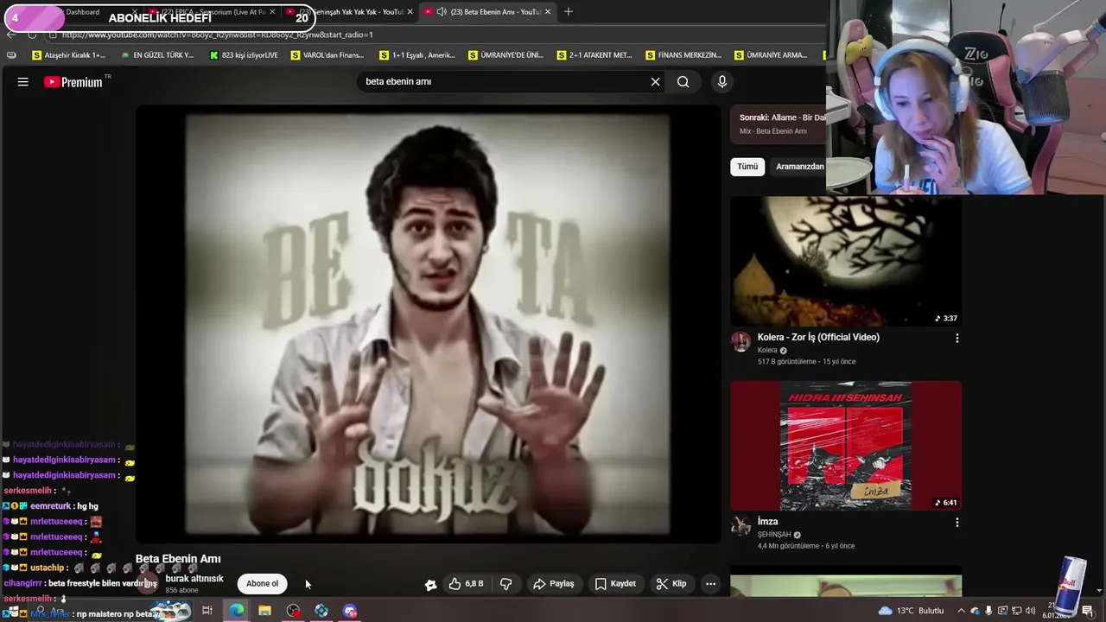The image size is (1106, 622).
Task: Open Ataşehir Kiralık bookmark
Action: tap(68, 55)
